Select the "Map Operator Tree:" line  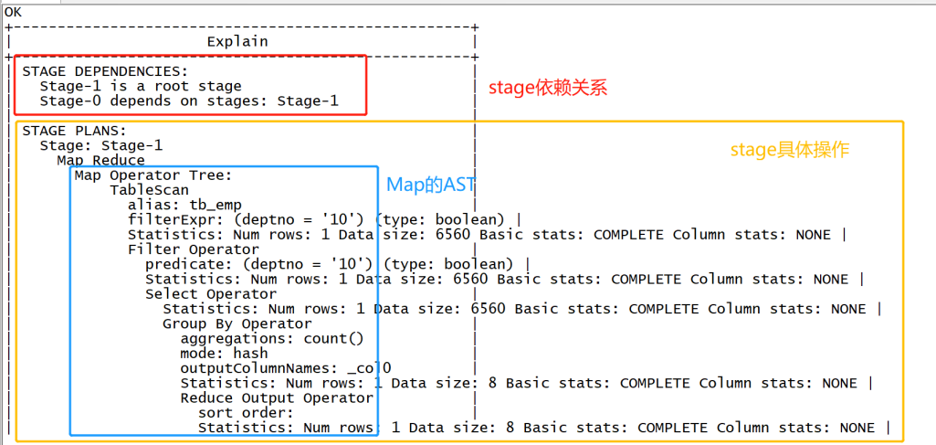click(153, 175)
